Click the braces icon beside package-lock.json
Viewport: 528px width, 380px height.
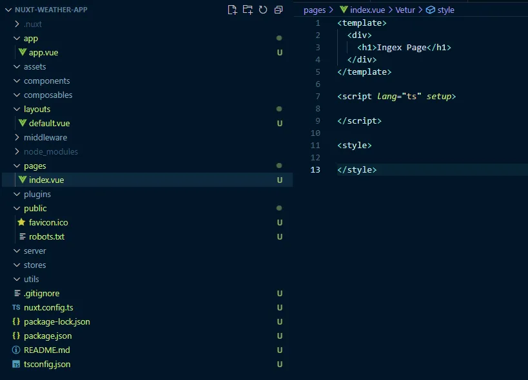point(16,321)
